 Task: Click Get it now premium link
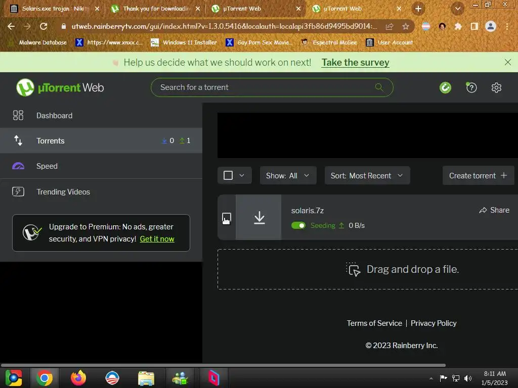tap(157, 239)
